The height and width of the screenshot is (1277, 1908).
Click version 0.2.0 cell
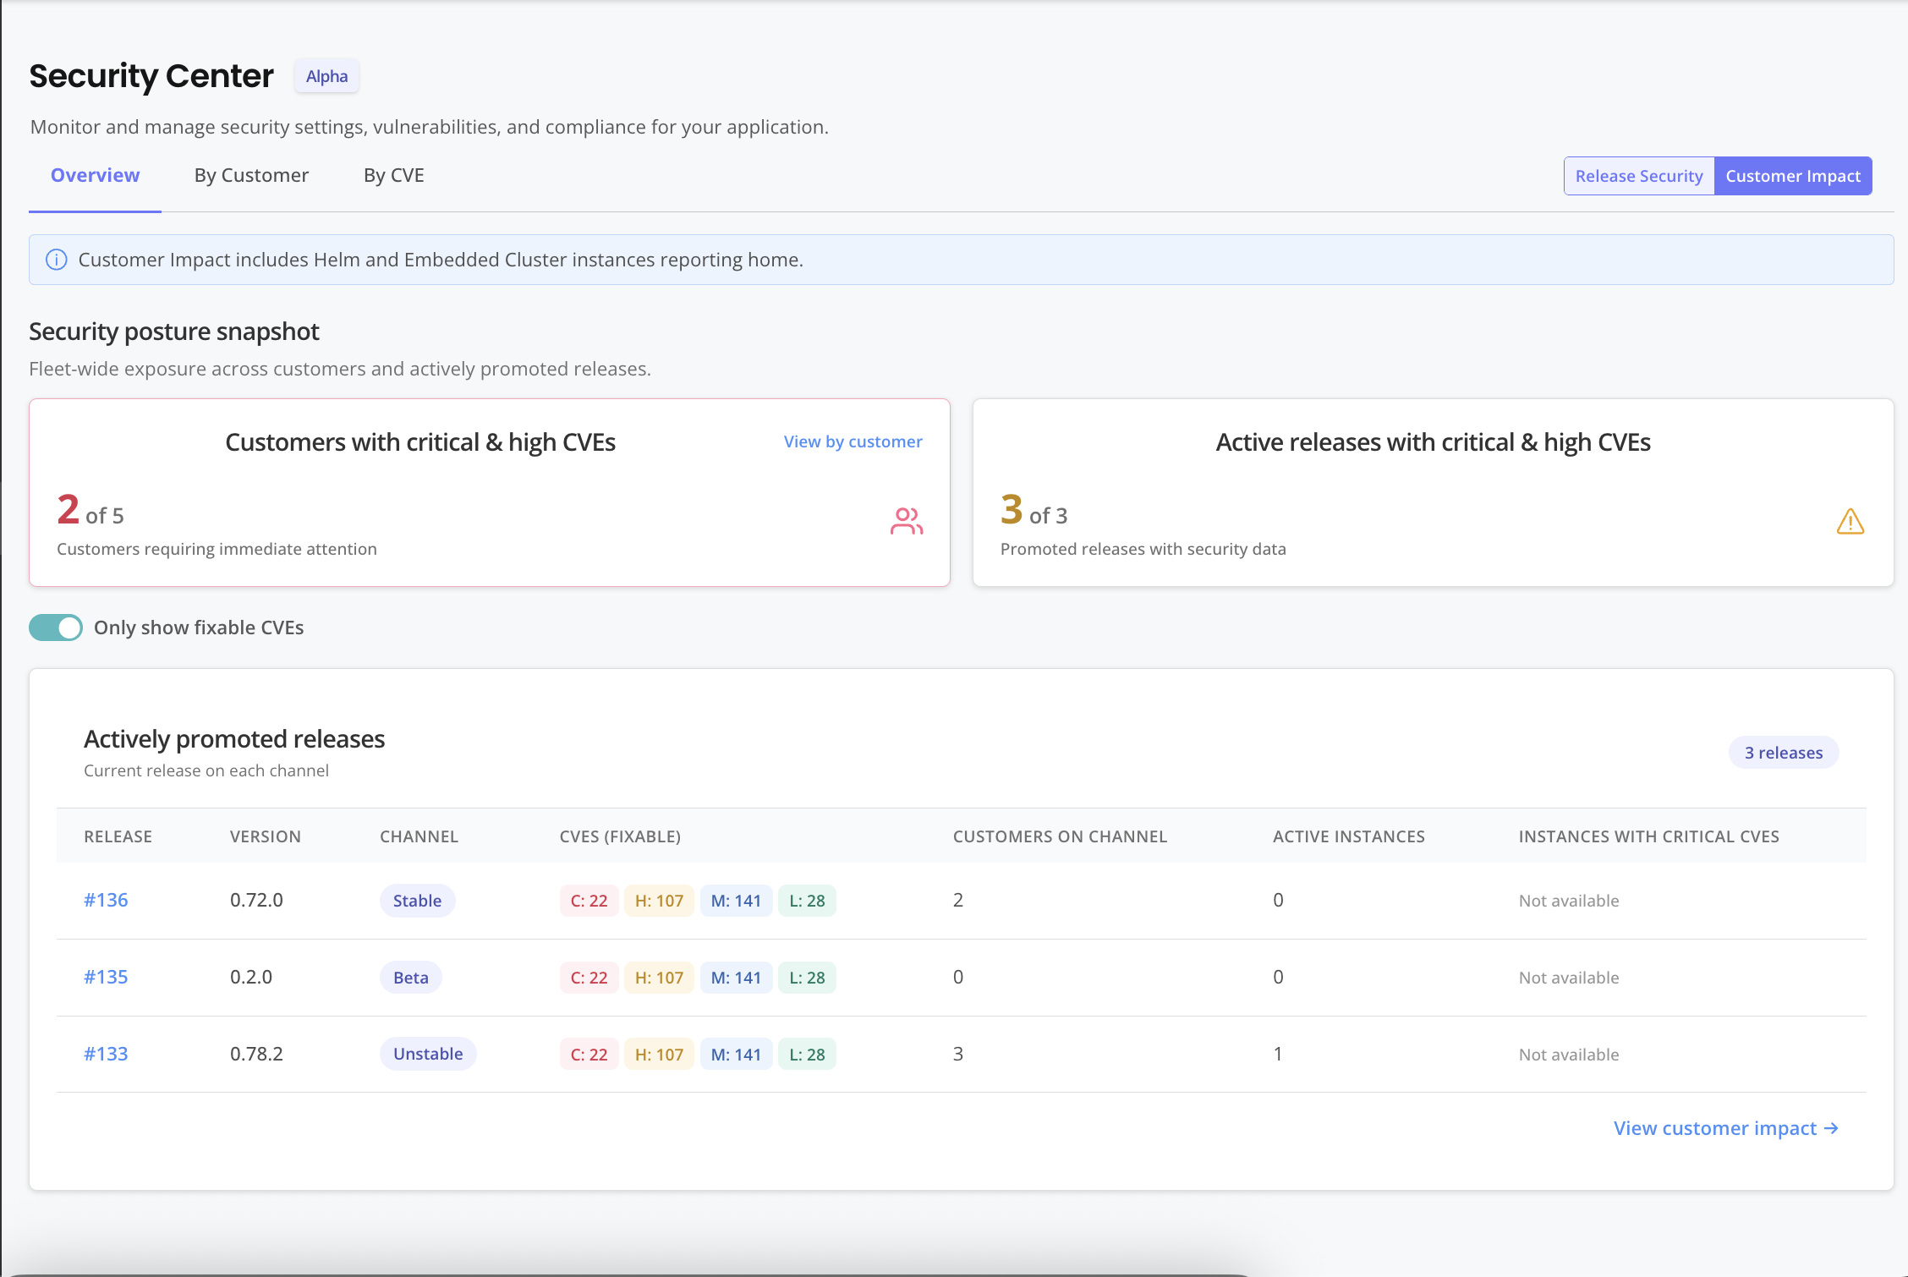click(251, 977)
